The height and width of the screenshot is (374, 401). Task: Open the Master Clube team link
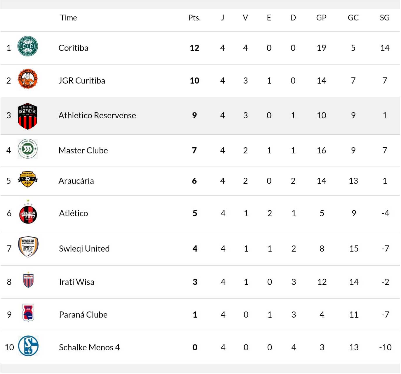pos(83,150)
